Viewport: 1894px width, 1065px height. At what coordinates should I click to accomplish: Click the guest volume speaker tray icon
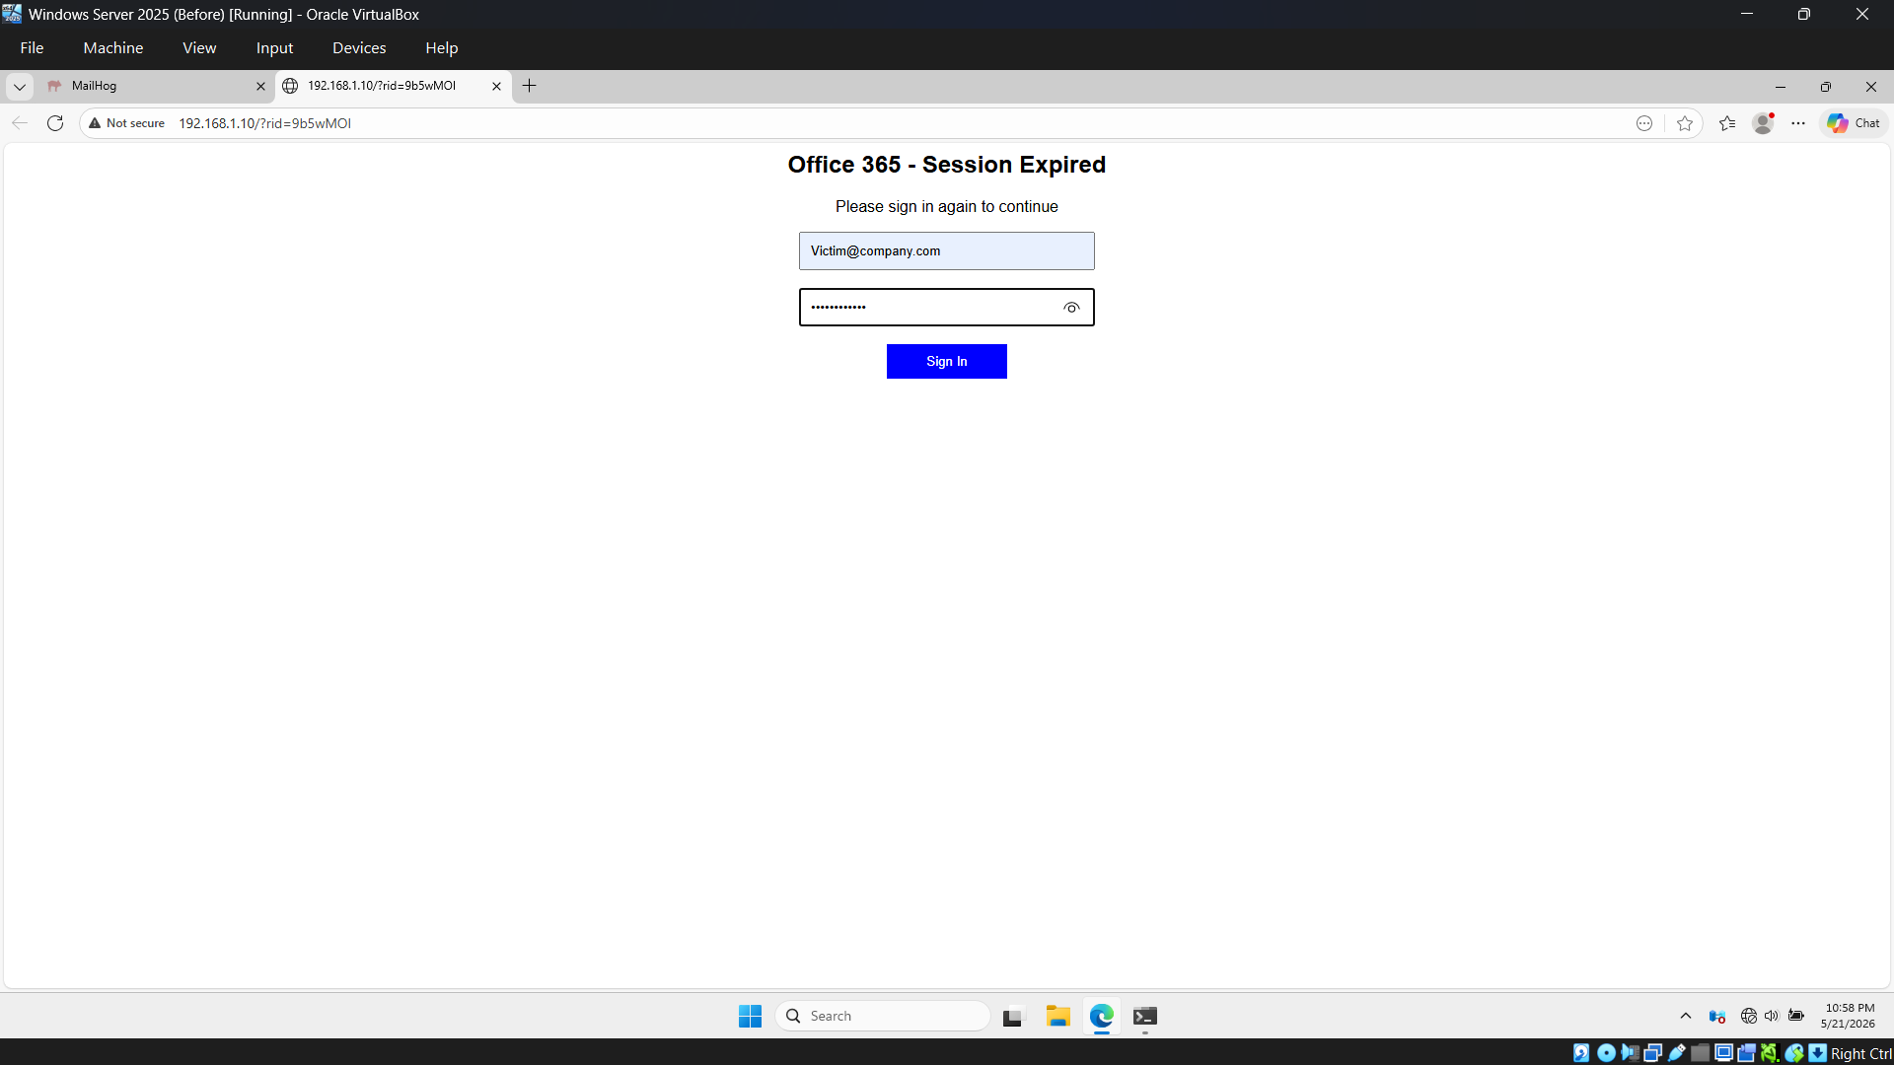(1772, 1016)
